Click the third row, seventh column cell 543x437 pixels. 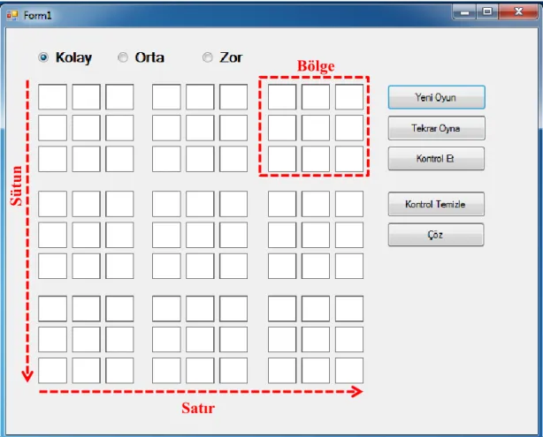coord(282,159)
